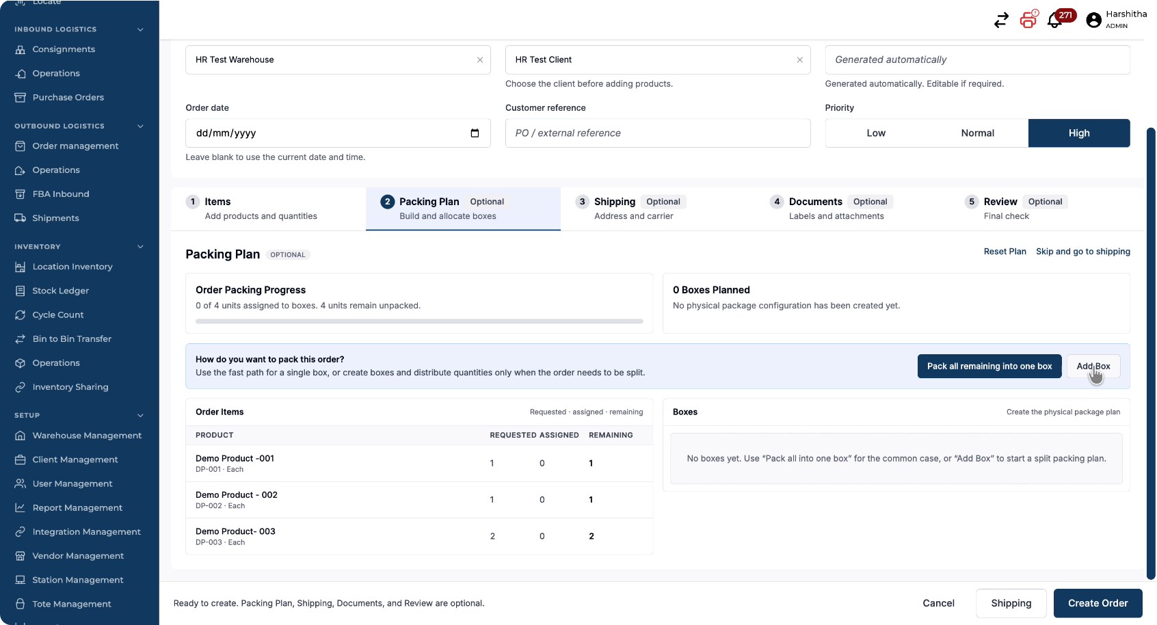Focus the Customer reference input field
1157x625 pixels.
[658, 133]
